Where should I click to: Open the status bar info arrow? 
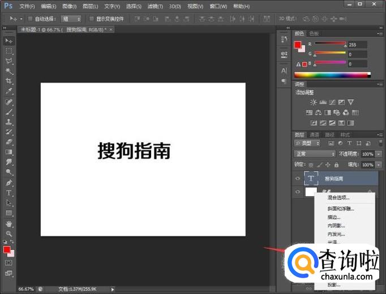[x=113, y=289]
